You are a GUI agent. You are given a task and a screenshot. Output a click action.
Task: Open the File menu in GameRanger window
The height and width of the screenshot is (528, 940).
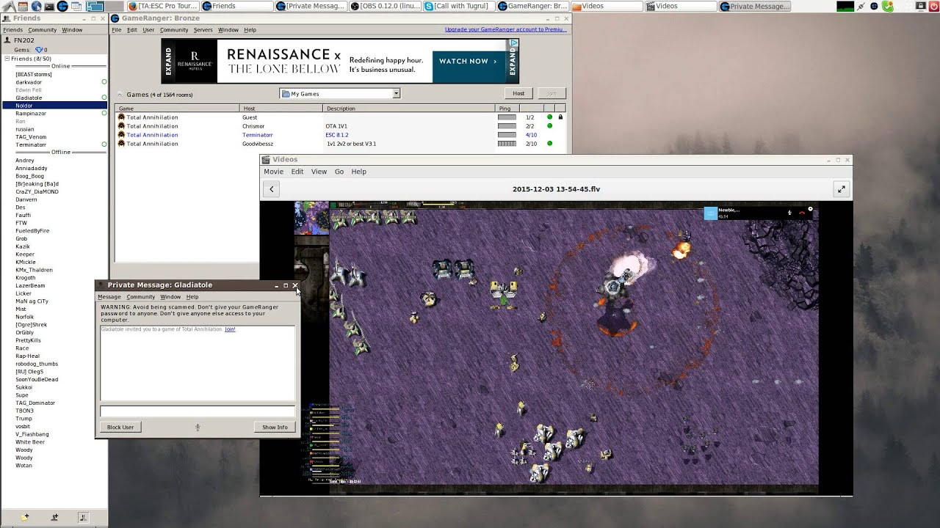click(117, 30)
